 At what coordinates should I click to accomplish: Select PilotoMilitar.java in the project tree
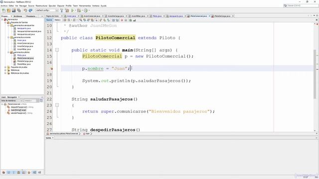tap(24, 64)
